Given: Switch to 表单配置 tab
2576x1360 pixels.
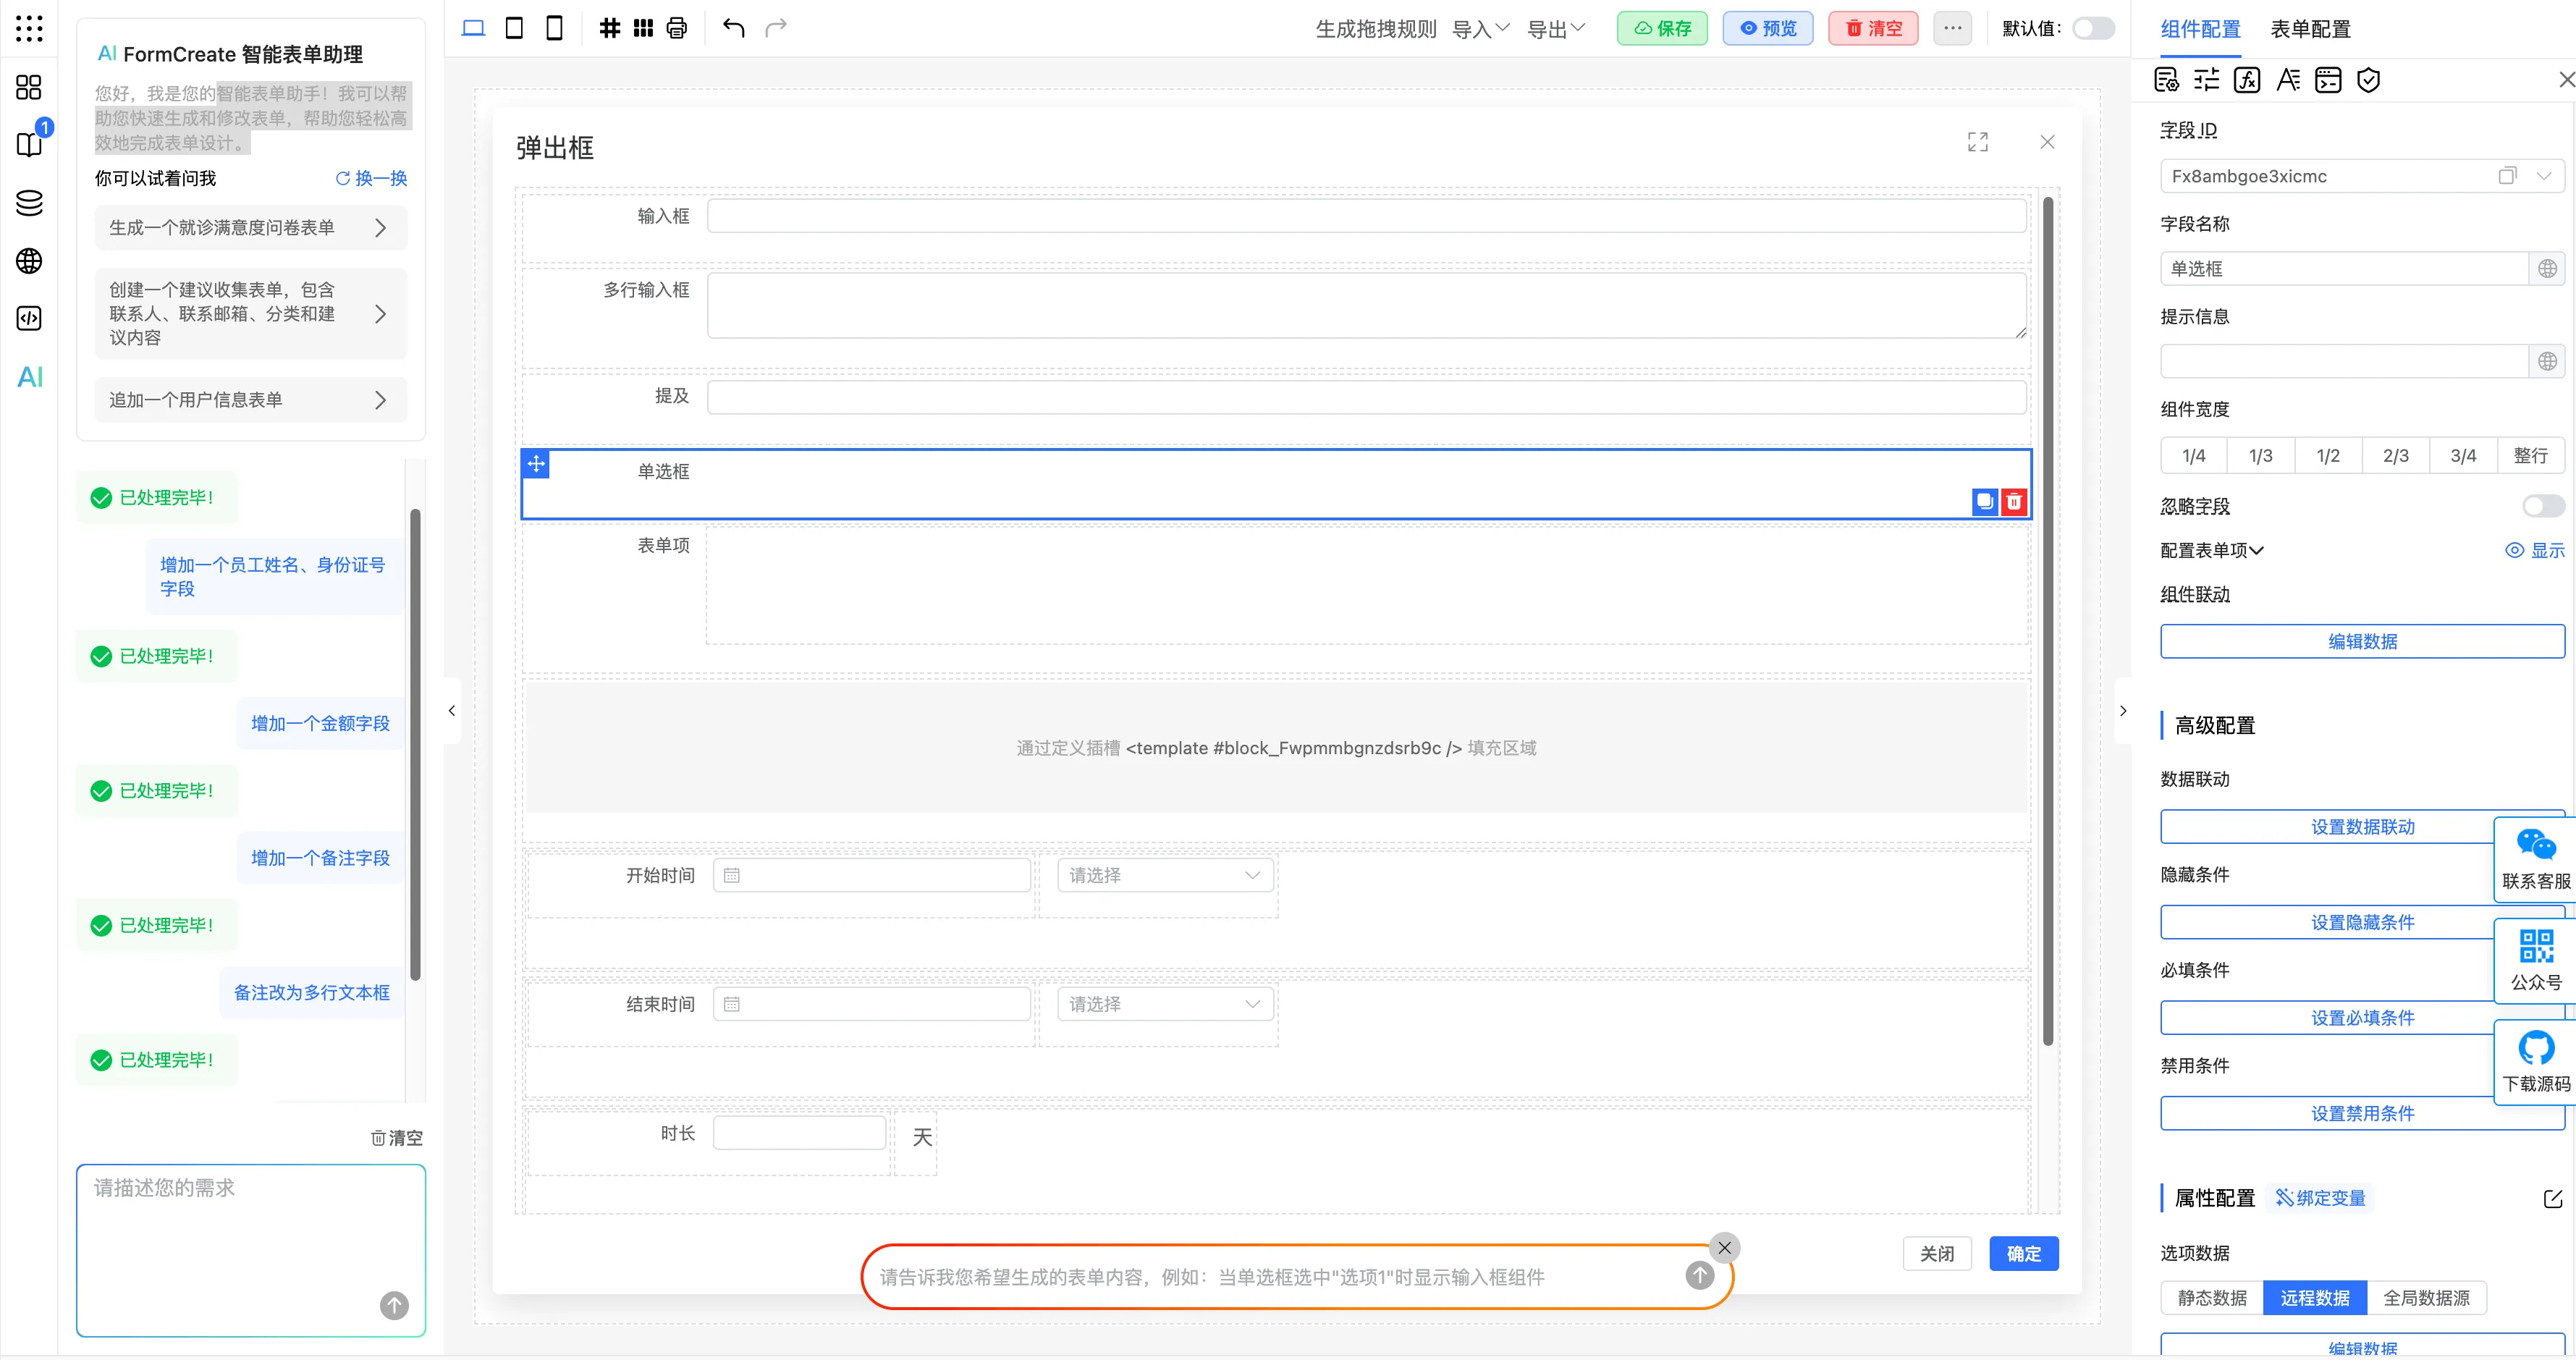Looking at the screenshot, I should coord(2310,29).
